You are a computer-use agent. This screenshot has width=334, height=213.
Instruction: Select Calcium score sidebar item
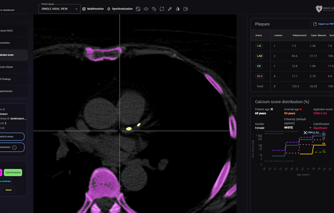tap(14, 55)
